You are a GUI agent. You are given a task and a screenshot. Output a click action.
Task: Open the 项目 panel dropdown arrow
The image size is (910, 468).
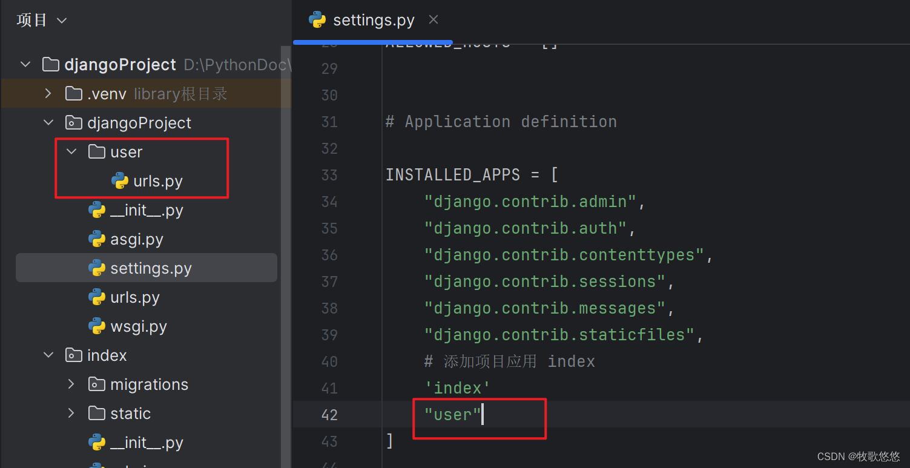point(62,21)
